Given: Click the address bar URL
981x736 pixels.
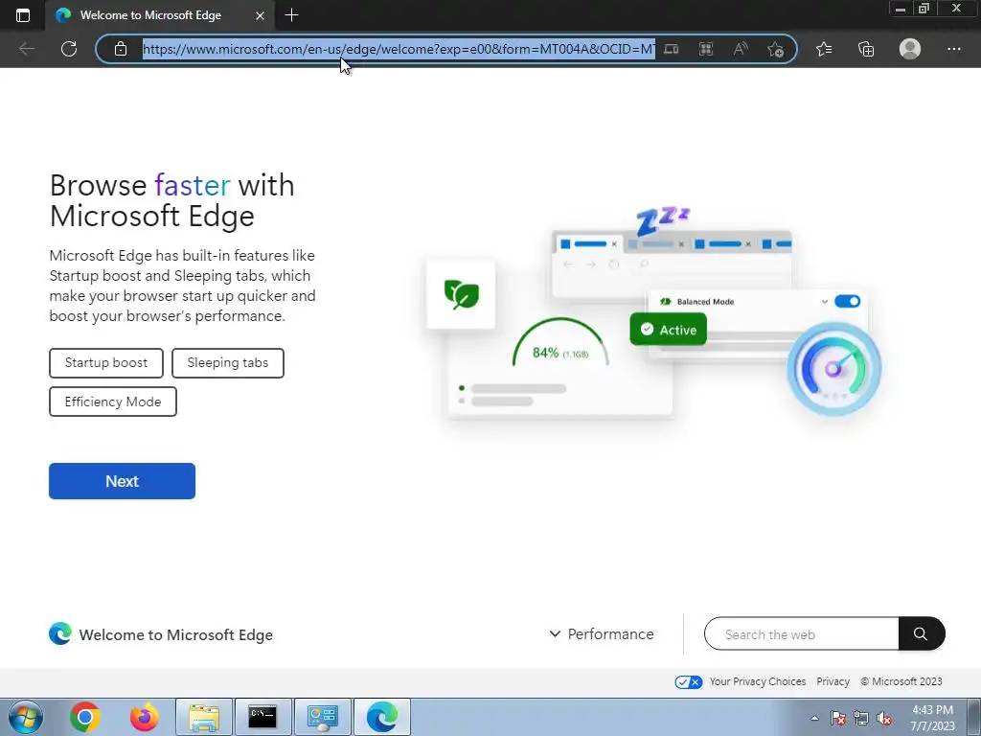Looking at the screenshot, I should [x=399, y=49].
